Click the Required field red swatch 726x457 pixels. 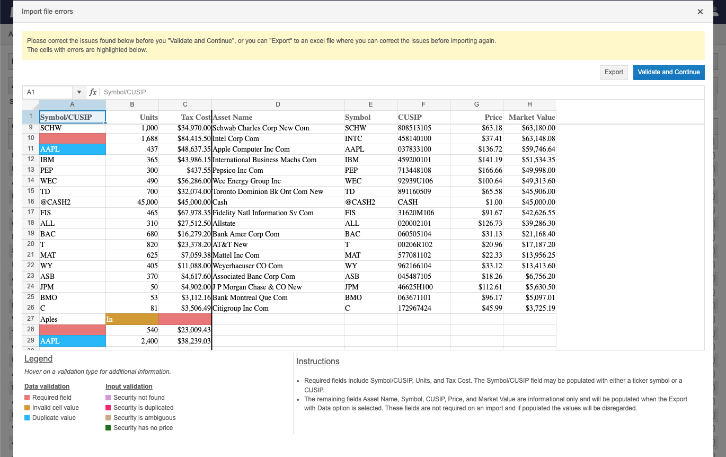tap(27, 398)
